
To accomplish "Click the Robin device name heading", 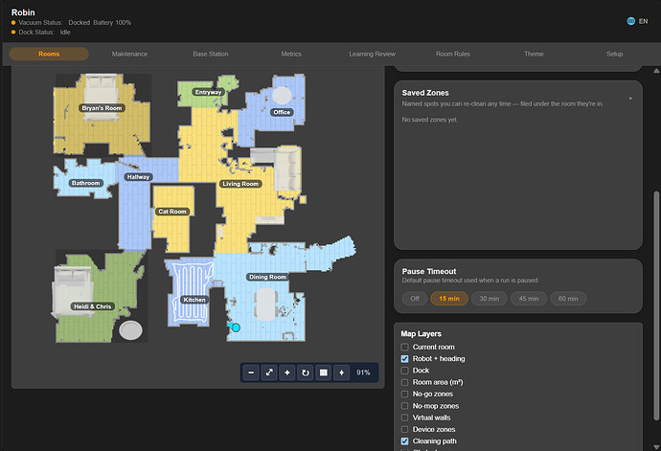I will click(23, 12).
